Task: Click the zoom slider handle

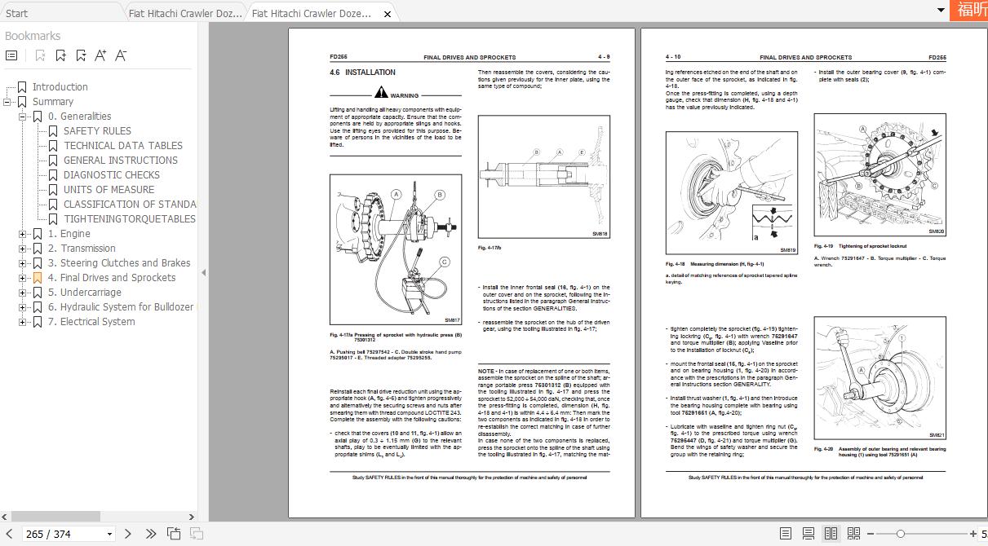Action: [x=900, y=534]
